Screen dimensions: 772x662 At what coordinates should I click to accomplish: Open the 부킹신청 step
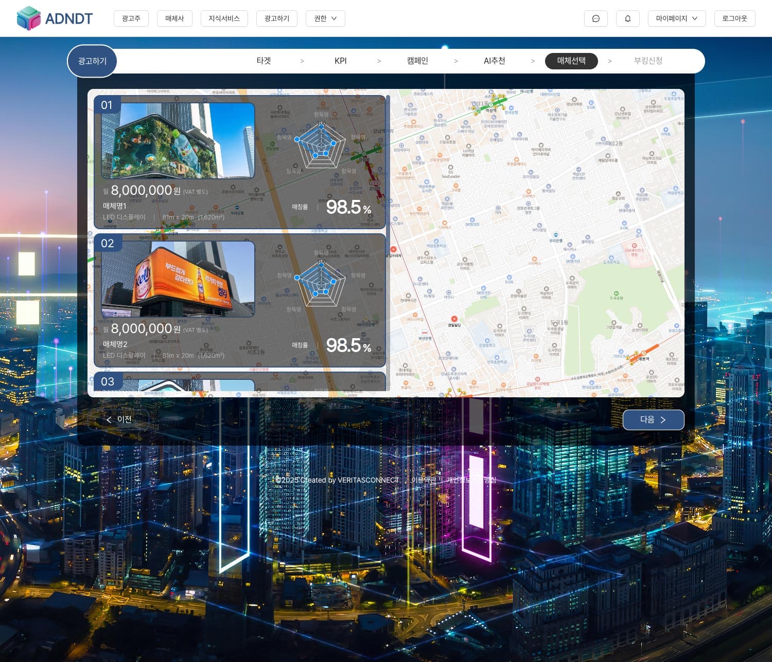pos(648,61)
